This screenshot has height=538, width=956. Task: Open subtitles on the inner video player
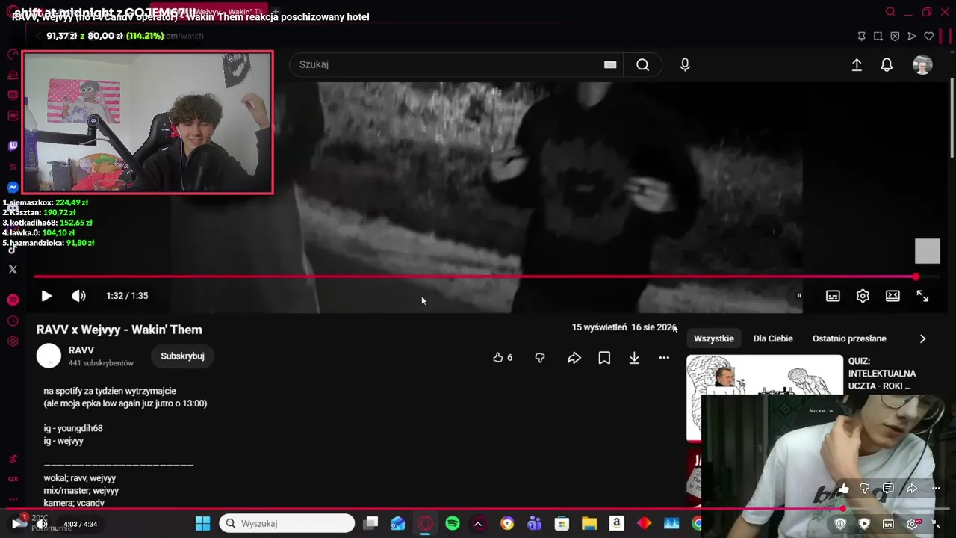(833, 296)
